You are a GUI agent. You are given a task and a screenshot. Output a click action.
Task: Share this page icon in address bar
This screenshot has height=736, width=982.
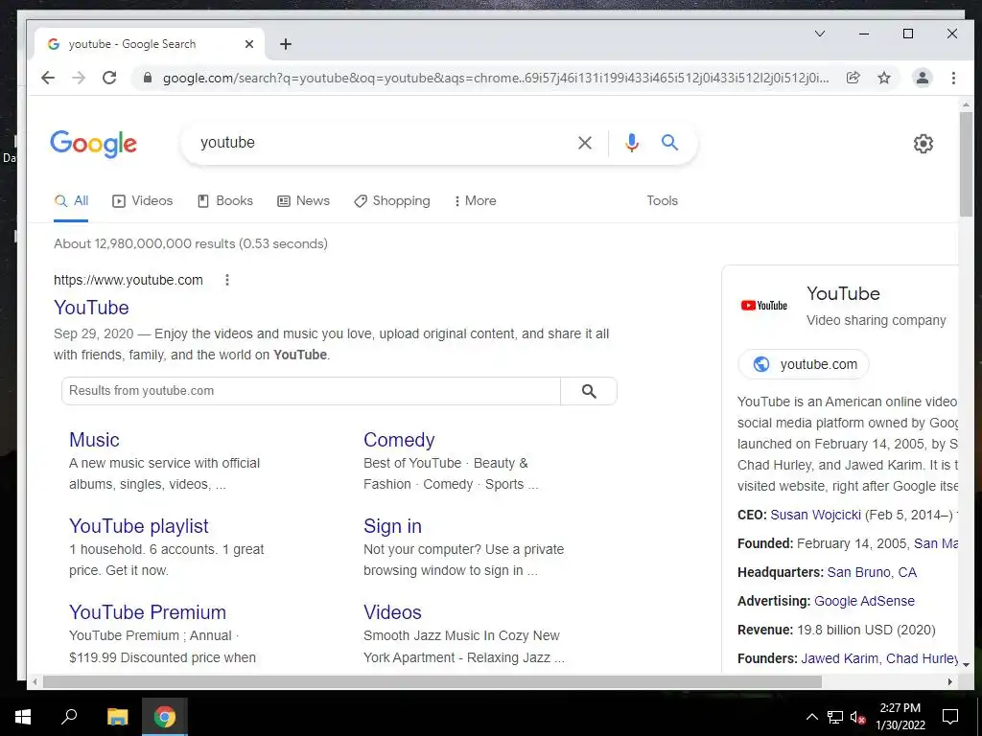[x=853, y=78]
